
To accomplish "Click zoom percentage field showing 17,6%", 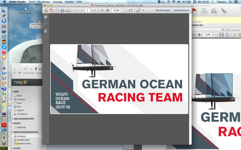I will (116, 10).
